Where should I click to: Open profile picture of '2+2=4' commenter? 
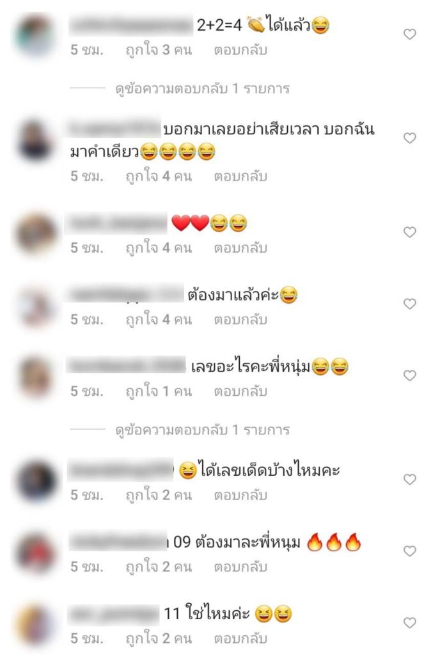click(x=35, y=36)
